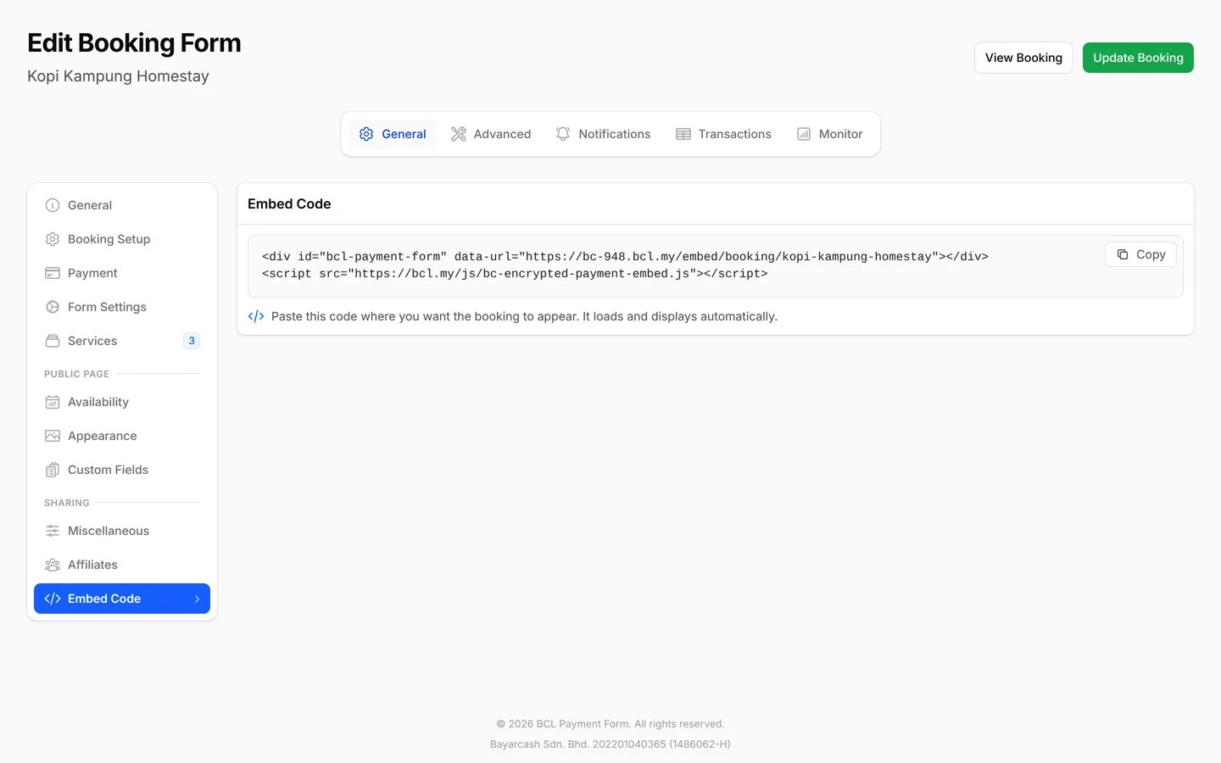Click the green Update Booking button
Viewport: 1221px width, 763px height.
(1138, 58)
